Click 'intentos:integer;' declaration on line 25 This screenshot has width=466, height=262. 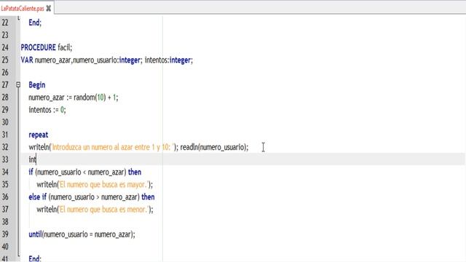[x=169, y=60]
